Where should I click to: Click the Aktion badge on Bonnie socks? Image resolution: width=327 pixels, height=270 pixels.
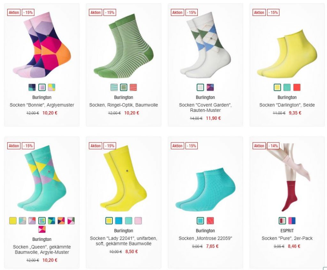pos(14,12)
